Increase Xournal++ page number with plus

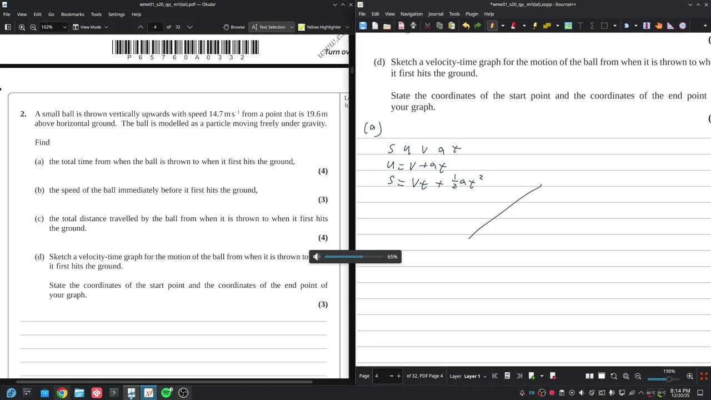coord(398,376)
